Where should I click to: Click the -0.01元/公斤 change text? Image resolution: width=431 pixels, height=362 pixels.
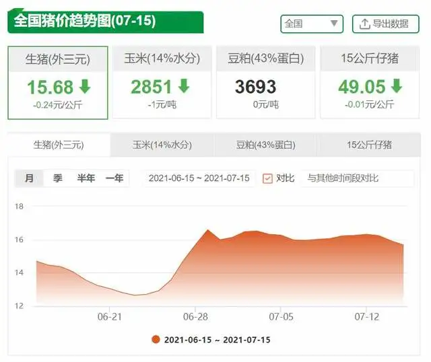coord(370,105)
